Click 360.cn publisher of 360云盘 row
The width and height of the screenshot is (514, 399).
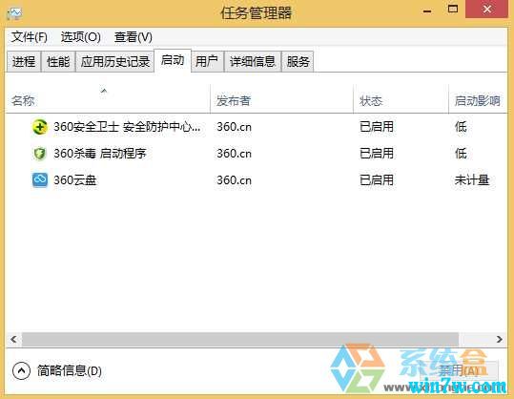pos(234,180)
